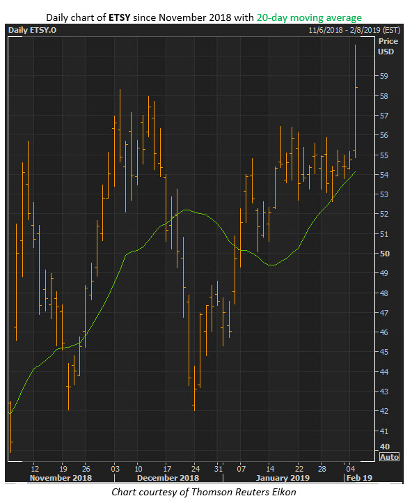Click the 'Price USD' axis label

pos(387,47)
